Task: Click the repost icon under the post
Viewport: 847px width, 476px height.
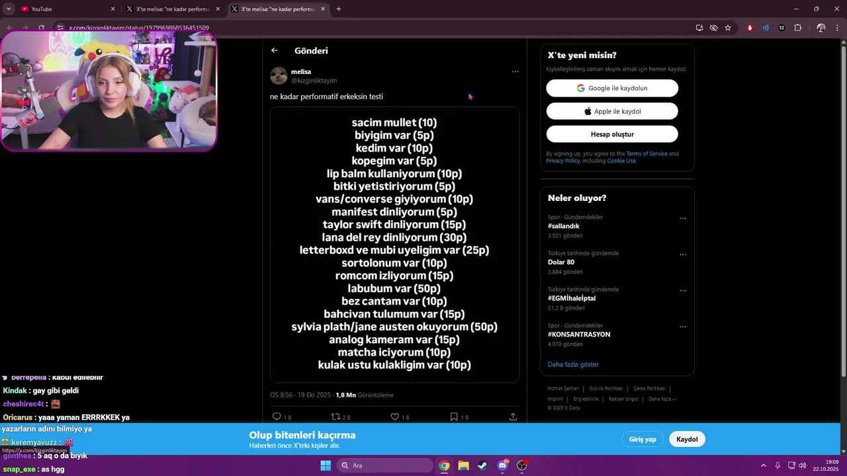Action: (x=335, y=416)
